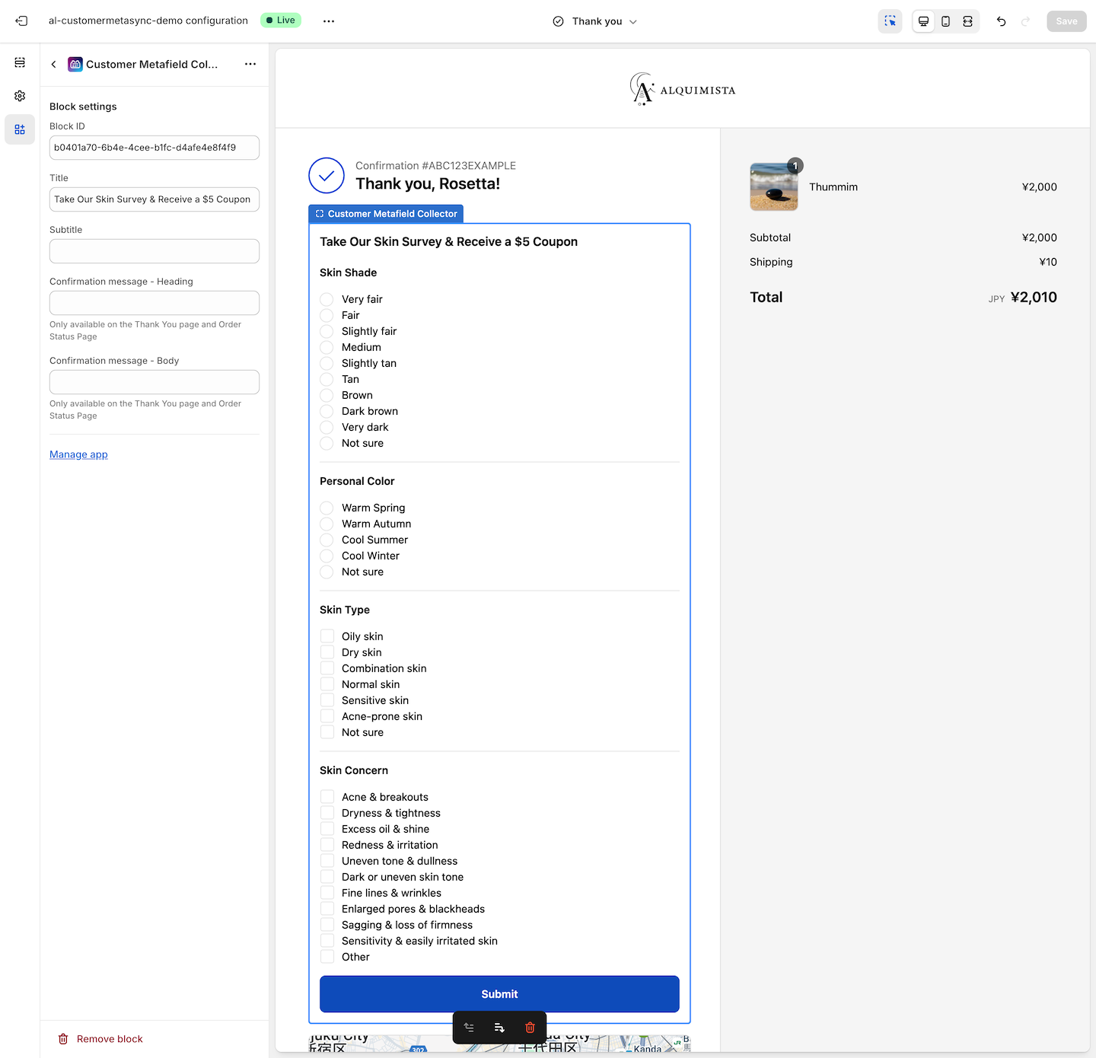
Task: Open Customer Metafield Collector block options menu
Action: point(250,64)
